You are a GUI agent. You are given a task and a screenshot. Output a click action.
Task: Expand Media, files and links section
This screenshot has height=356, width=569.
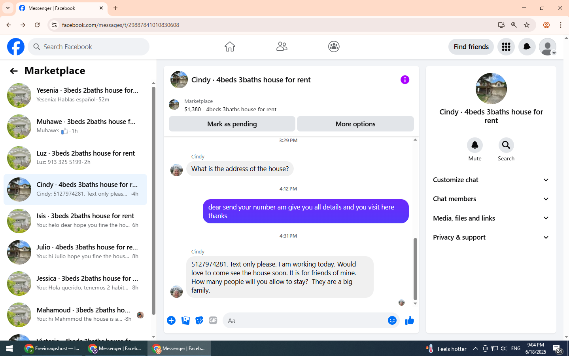pos(491,218)
